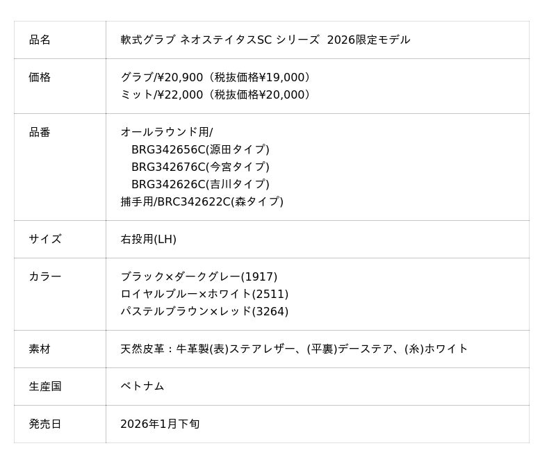The image size is (556, 464).
Task: Select the ロイヤルブルー×ホワイト(2511) color line
Action: point(204,295)
